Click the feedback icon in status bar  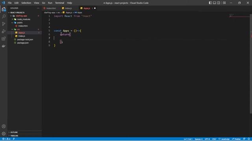point(244,139)
